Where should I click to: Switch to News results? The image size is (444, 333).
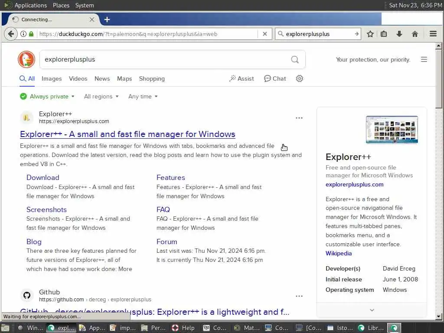(102, 79)
